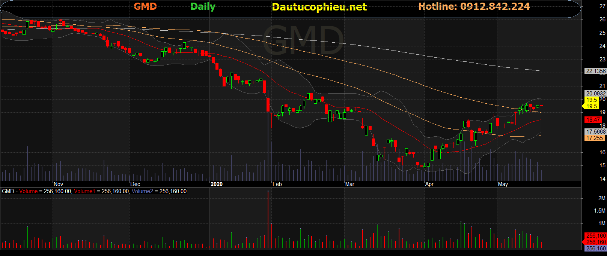Screen dimensions: 607x256
Task: Click the 1M volume axis label
Action: 602,223
